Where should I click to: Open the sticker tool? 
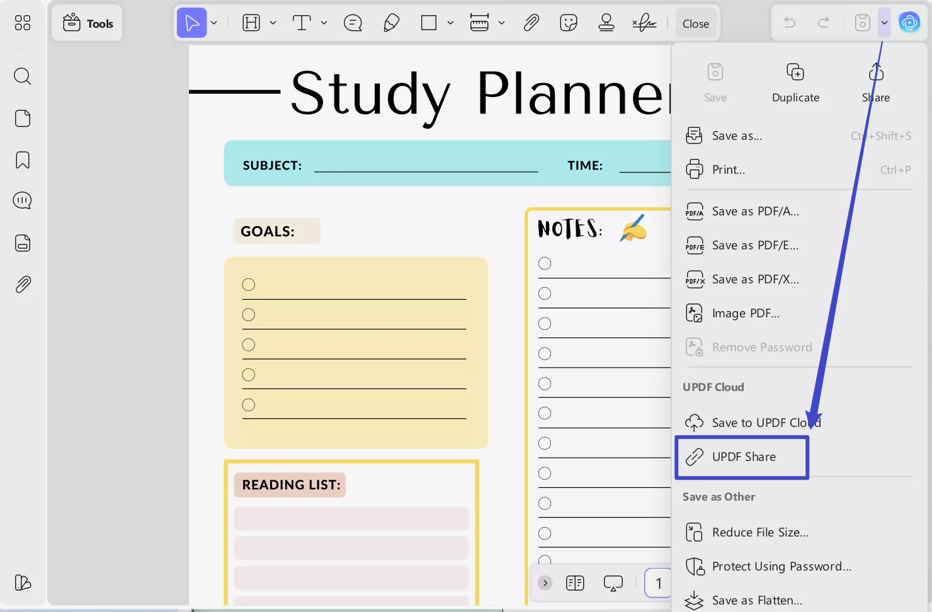pyautogui.click(x=569, y=23)
